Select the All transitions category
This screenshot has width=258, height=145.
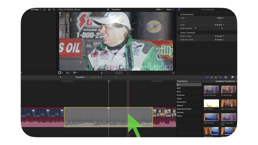(x=189, y=85)
